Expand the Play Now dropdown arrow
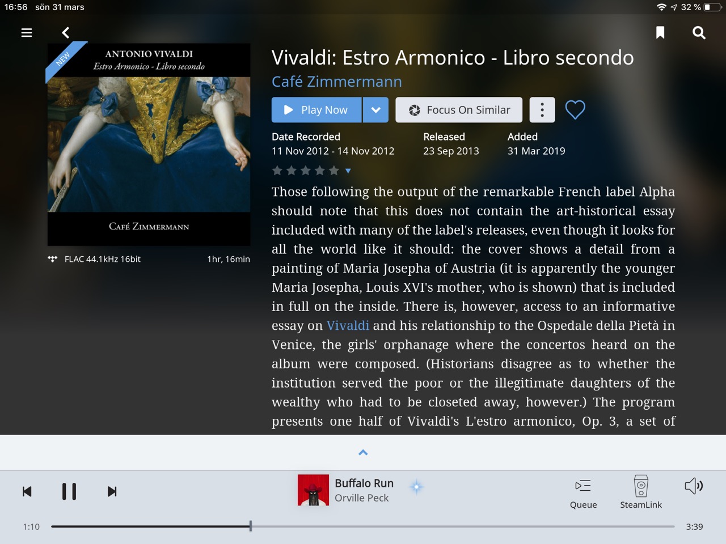Screen dimensions: 726x544 [x=375, y=110]
